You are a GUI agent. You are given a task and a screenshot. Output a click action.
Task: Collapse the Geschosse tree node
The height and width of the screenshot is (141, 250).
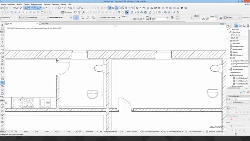229,32
